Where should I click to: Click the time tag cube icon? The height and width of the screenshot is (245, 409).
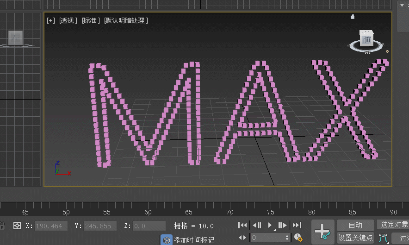(167, 240)
